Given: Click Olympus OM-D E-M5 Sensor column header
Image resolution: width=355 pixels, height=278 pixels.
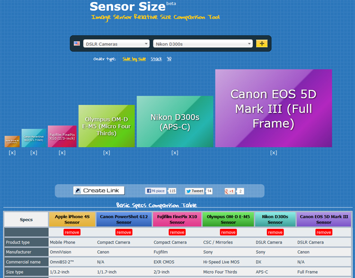Looking at the screenshot, I should coord(228,219).
